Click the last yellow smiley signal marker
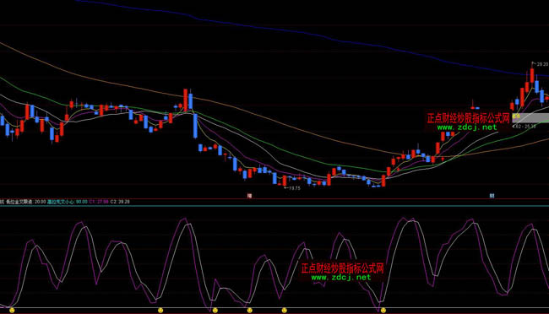The image size is (549, 314). click(x=383, y=310)
